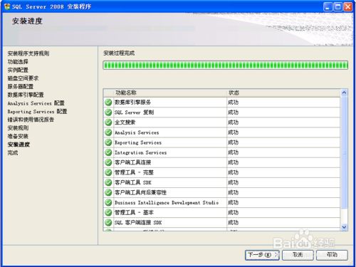Click the SQL Server setup title bar icon
The image size is (356, 267).
[x=7, y=6]
